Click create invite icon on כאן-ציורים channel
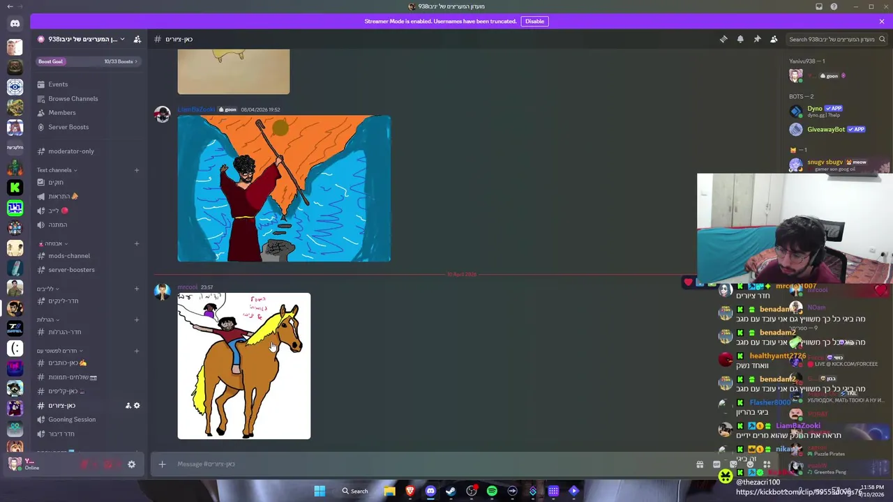 pos(128,405)
